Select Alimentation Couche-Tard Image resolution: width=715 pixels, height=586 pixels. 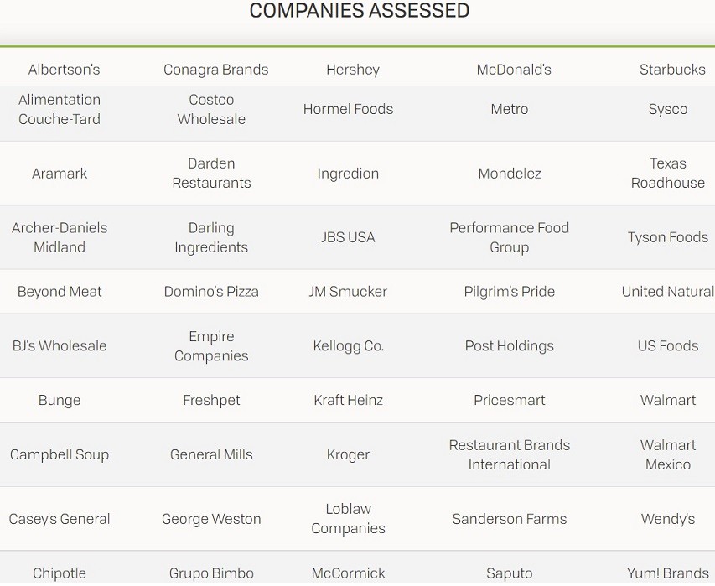point(60,109)
